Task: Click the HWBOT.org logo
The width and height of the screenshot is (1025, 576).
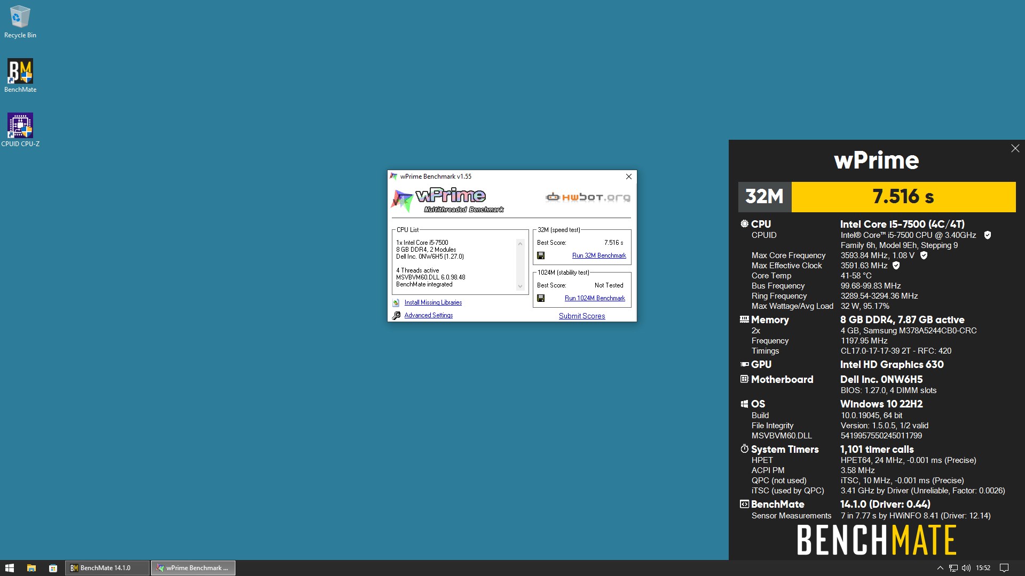Action: pyautogui.click(x=588, y=197)
